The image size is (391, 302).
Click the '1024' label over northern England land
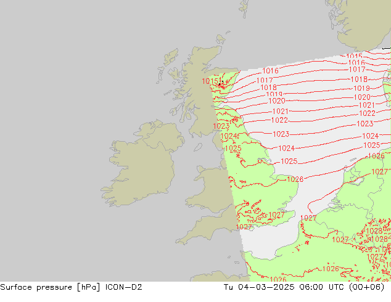pos(229,136)
